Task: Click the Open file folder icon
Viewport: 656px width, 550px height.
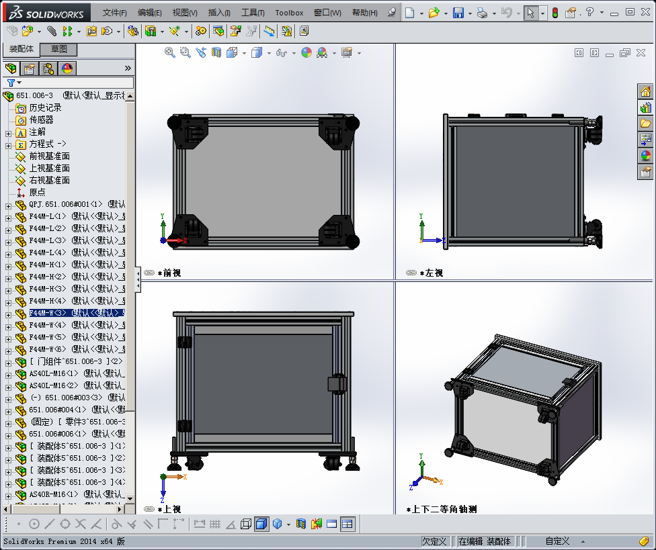Action: 434,13
